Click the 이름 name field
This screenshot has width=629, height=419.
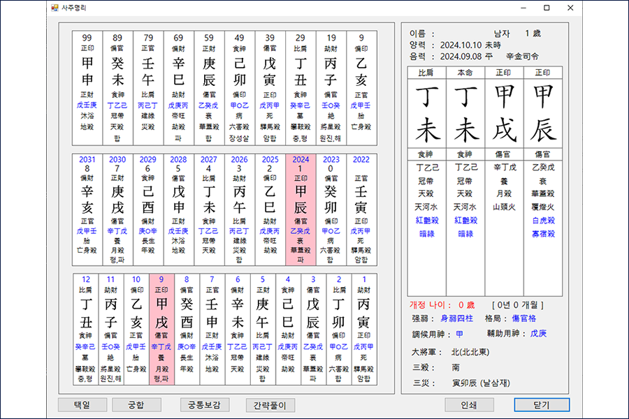(447, 33)
